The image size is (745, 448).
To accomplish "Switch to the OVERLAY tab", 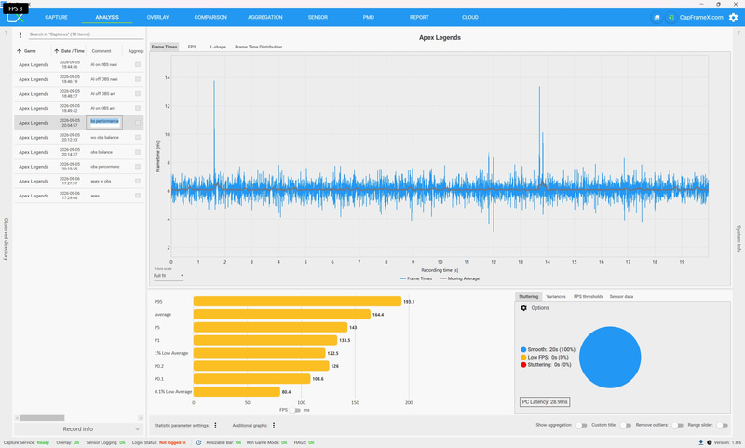I will (x=157, y=17).
